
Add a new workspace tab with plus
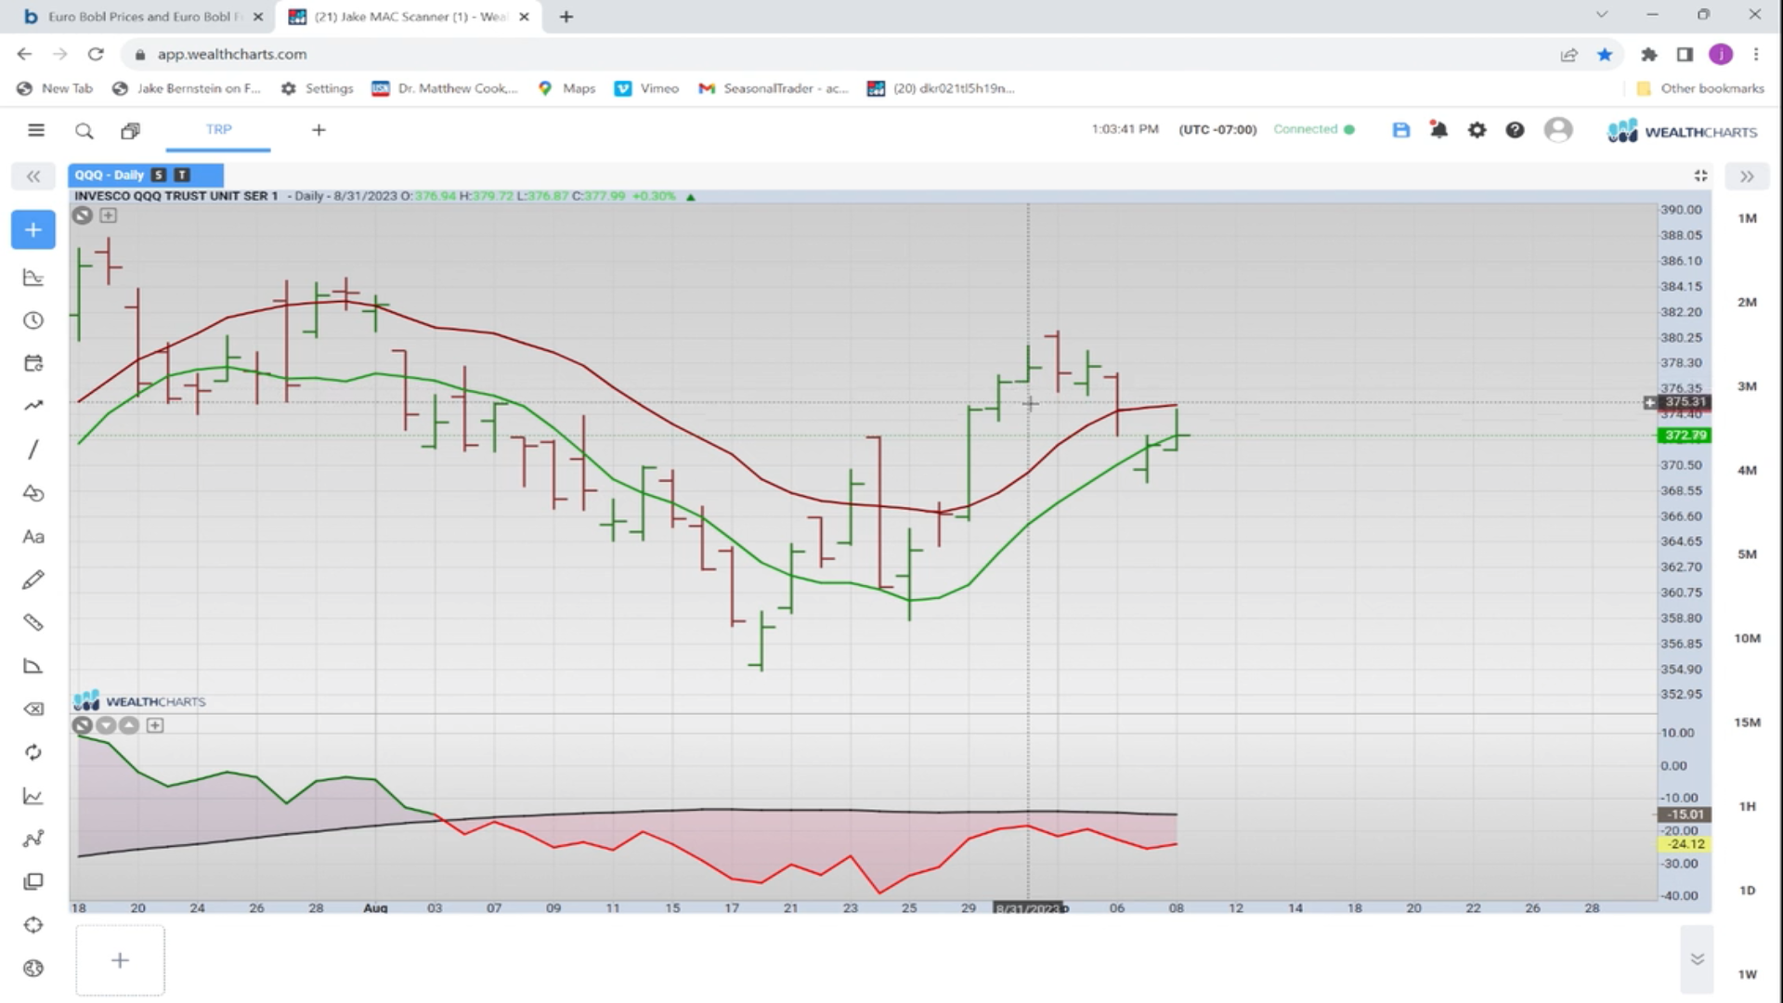pos(319,130)
